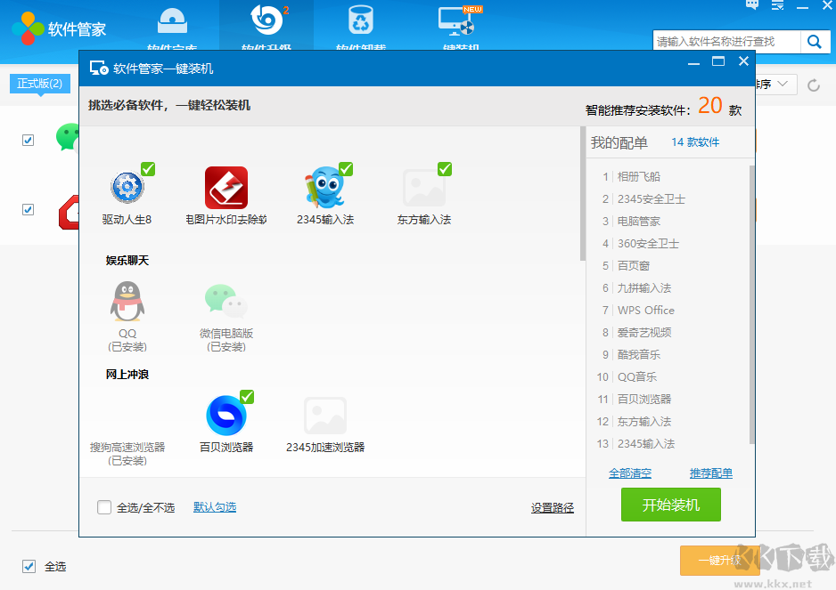Screen dimensions: 836x590
Task: Click the green 开始装机 button
Action: [x=671, y=505]
